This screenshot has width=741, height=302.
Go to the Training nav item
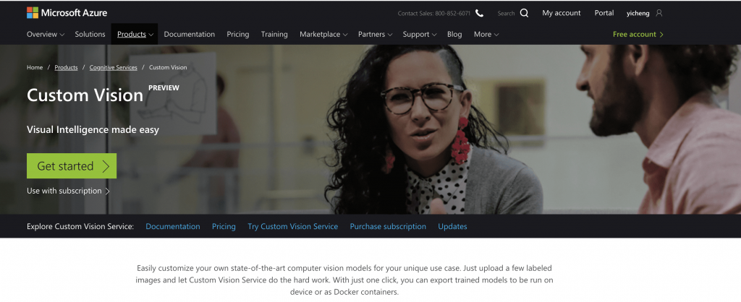click(x=274, y=35)
